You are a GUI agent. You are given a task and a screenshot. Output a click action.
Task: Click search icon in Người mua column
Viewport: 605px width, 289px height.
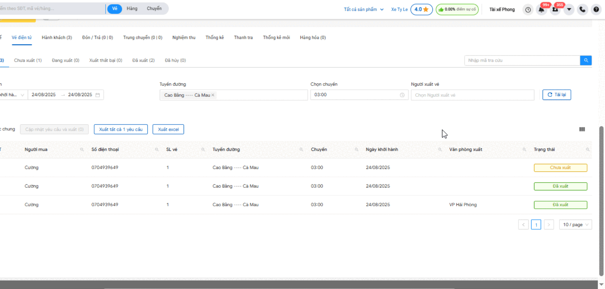(82, 150)
